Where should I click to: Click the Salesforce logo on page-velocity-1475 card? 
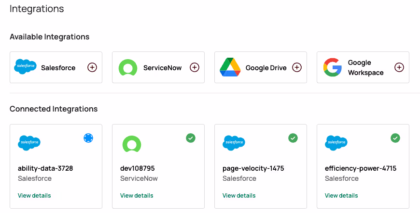pos(234,143)
